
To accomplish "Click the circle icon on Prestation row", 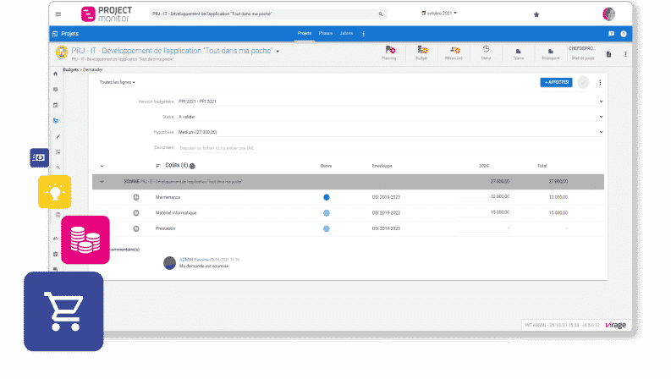I will [x=136, y=229].
